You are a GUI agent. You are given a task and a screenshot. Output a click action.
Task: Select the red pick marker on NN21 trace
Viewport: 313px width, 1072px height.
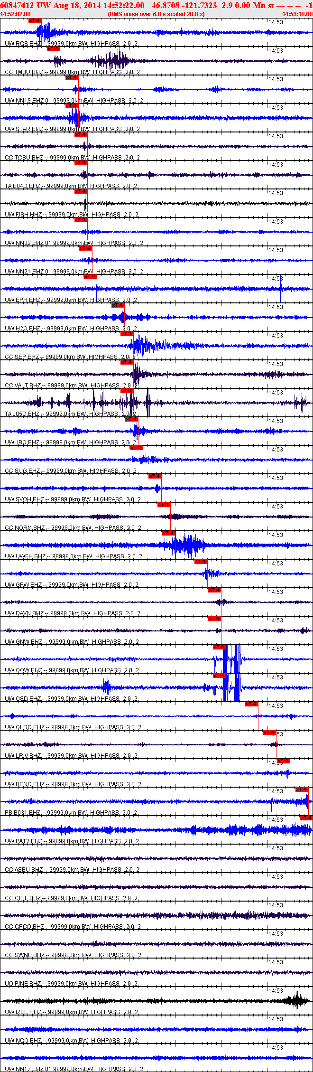(x=86, y=248)
